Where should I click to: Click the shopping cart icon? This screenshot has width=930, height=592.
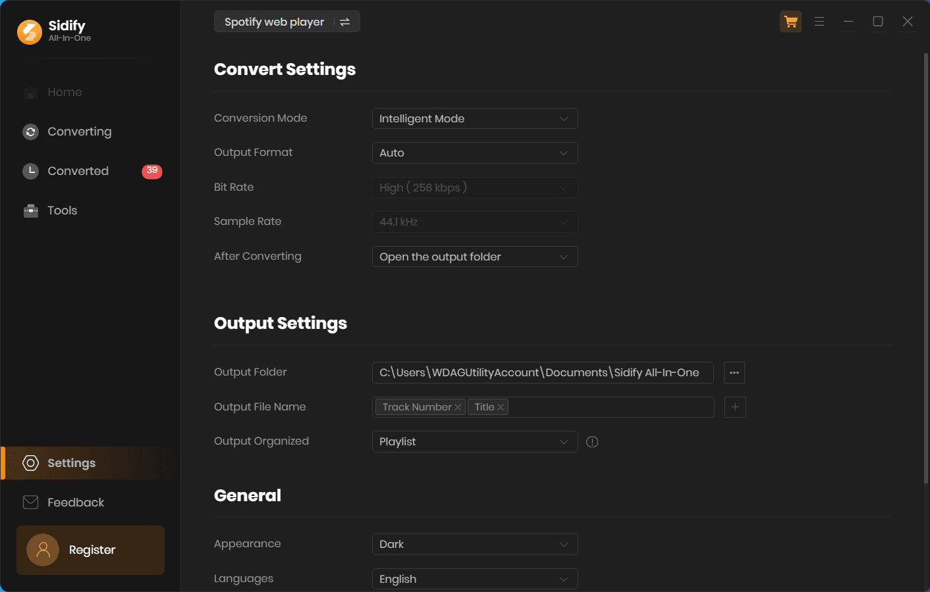coord(790,22)
